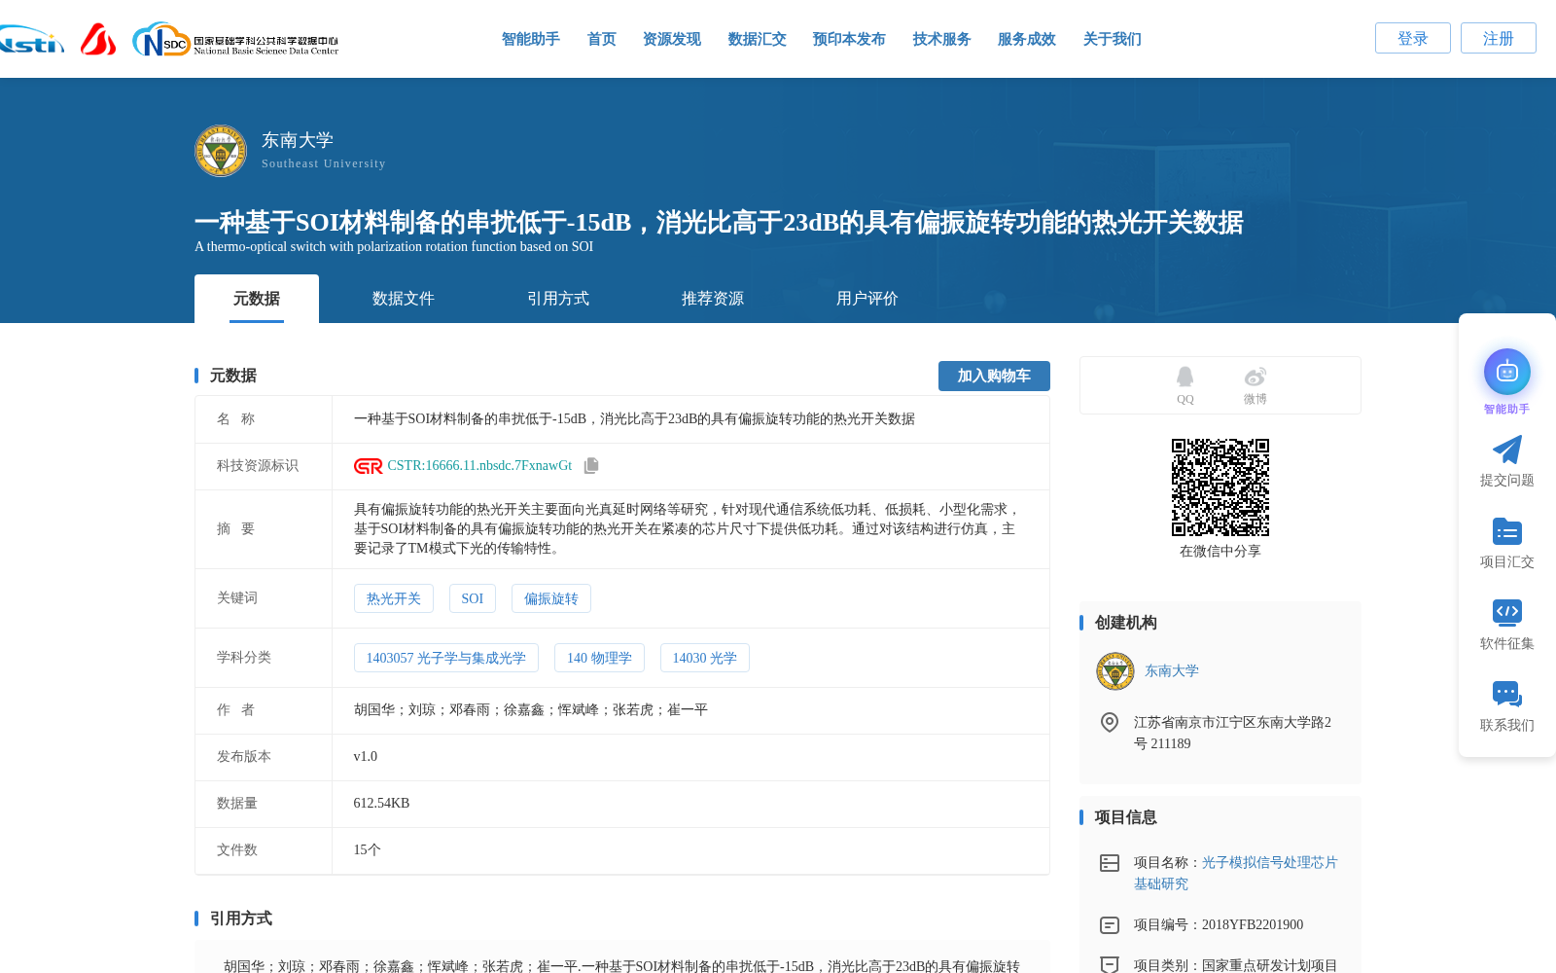Screen dimensions: 1556x973
Task: Click the 热光开关 keyword tag
Action: click(x=394, y=598)
